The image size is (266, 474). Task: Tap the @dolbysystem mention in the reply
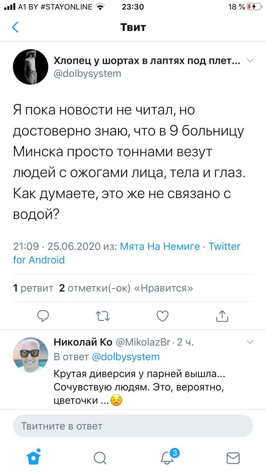[126, 357]
